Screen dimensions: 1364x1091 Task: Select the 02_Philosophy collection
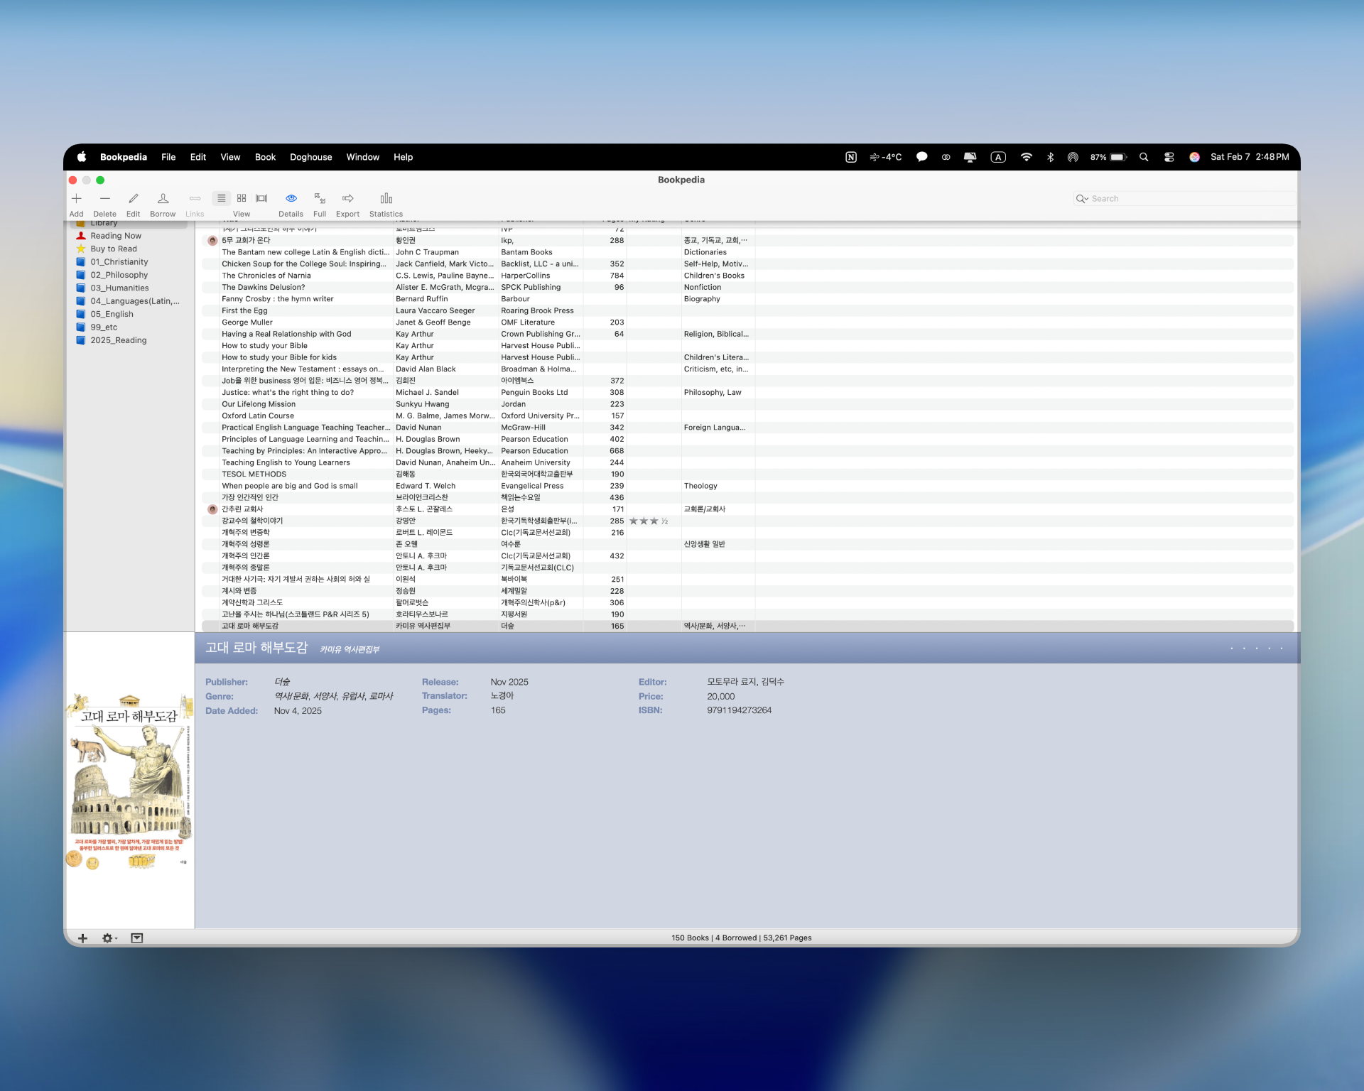click(119, 275)
